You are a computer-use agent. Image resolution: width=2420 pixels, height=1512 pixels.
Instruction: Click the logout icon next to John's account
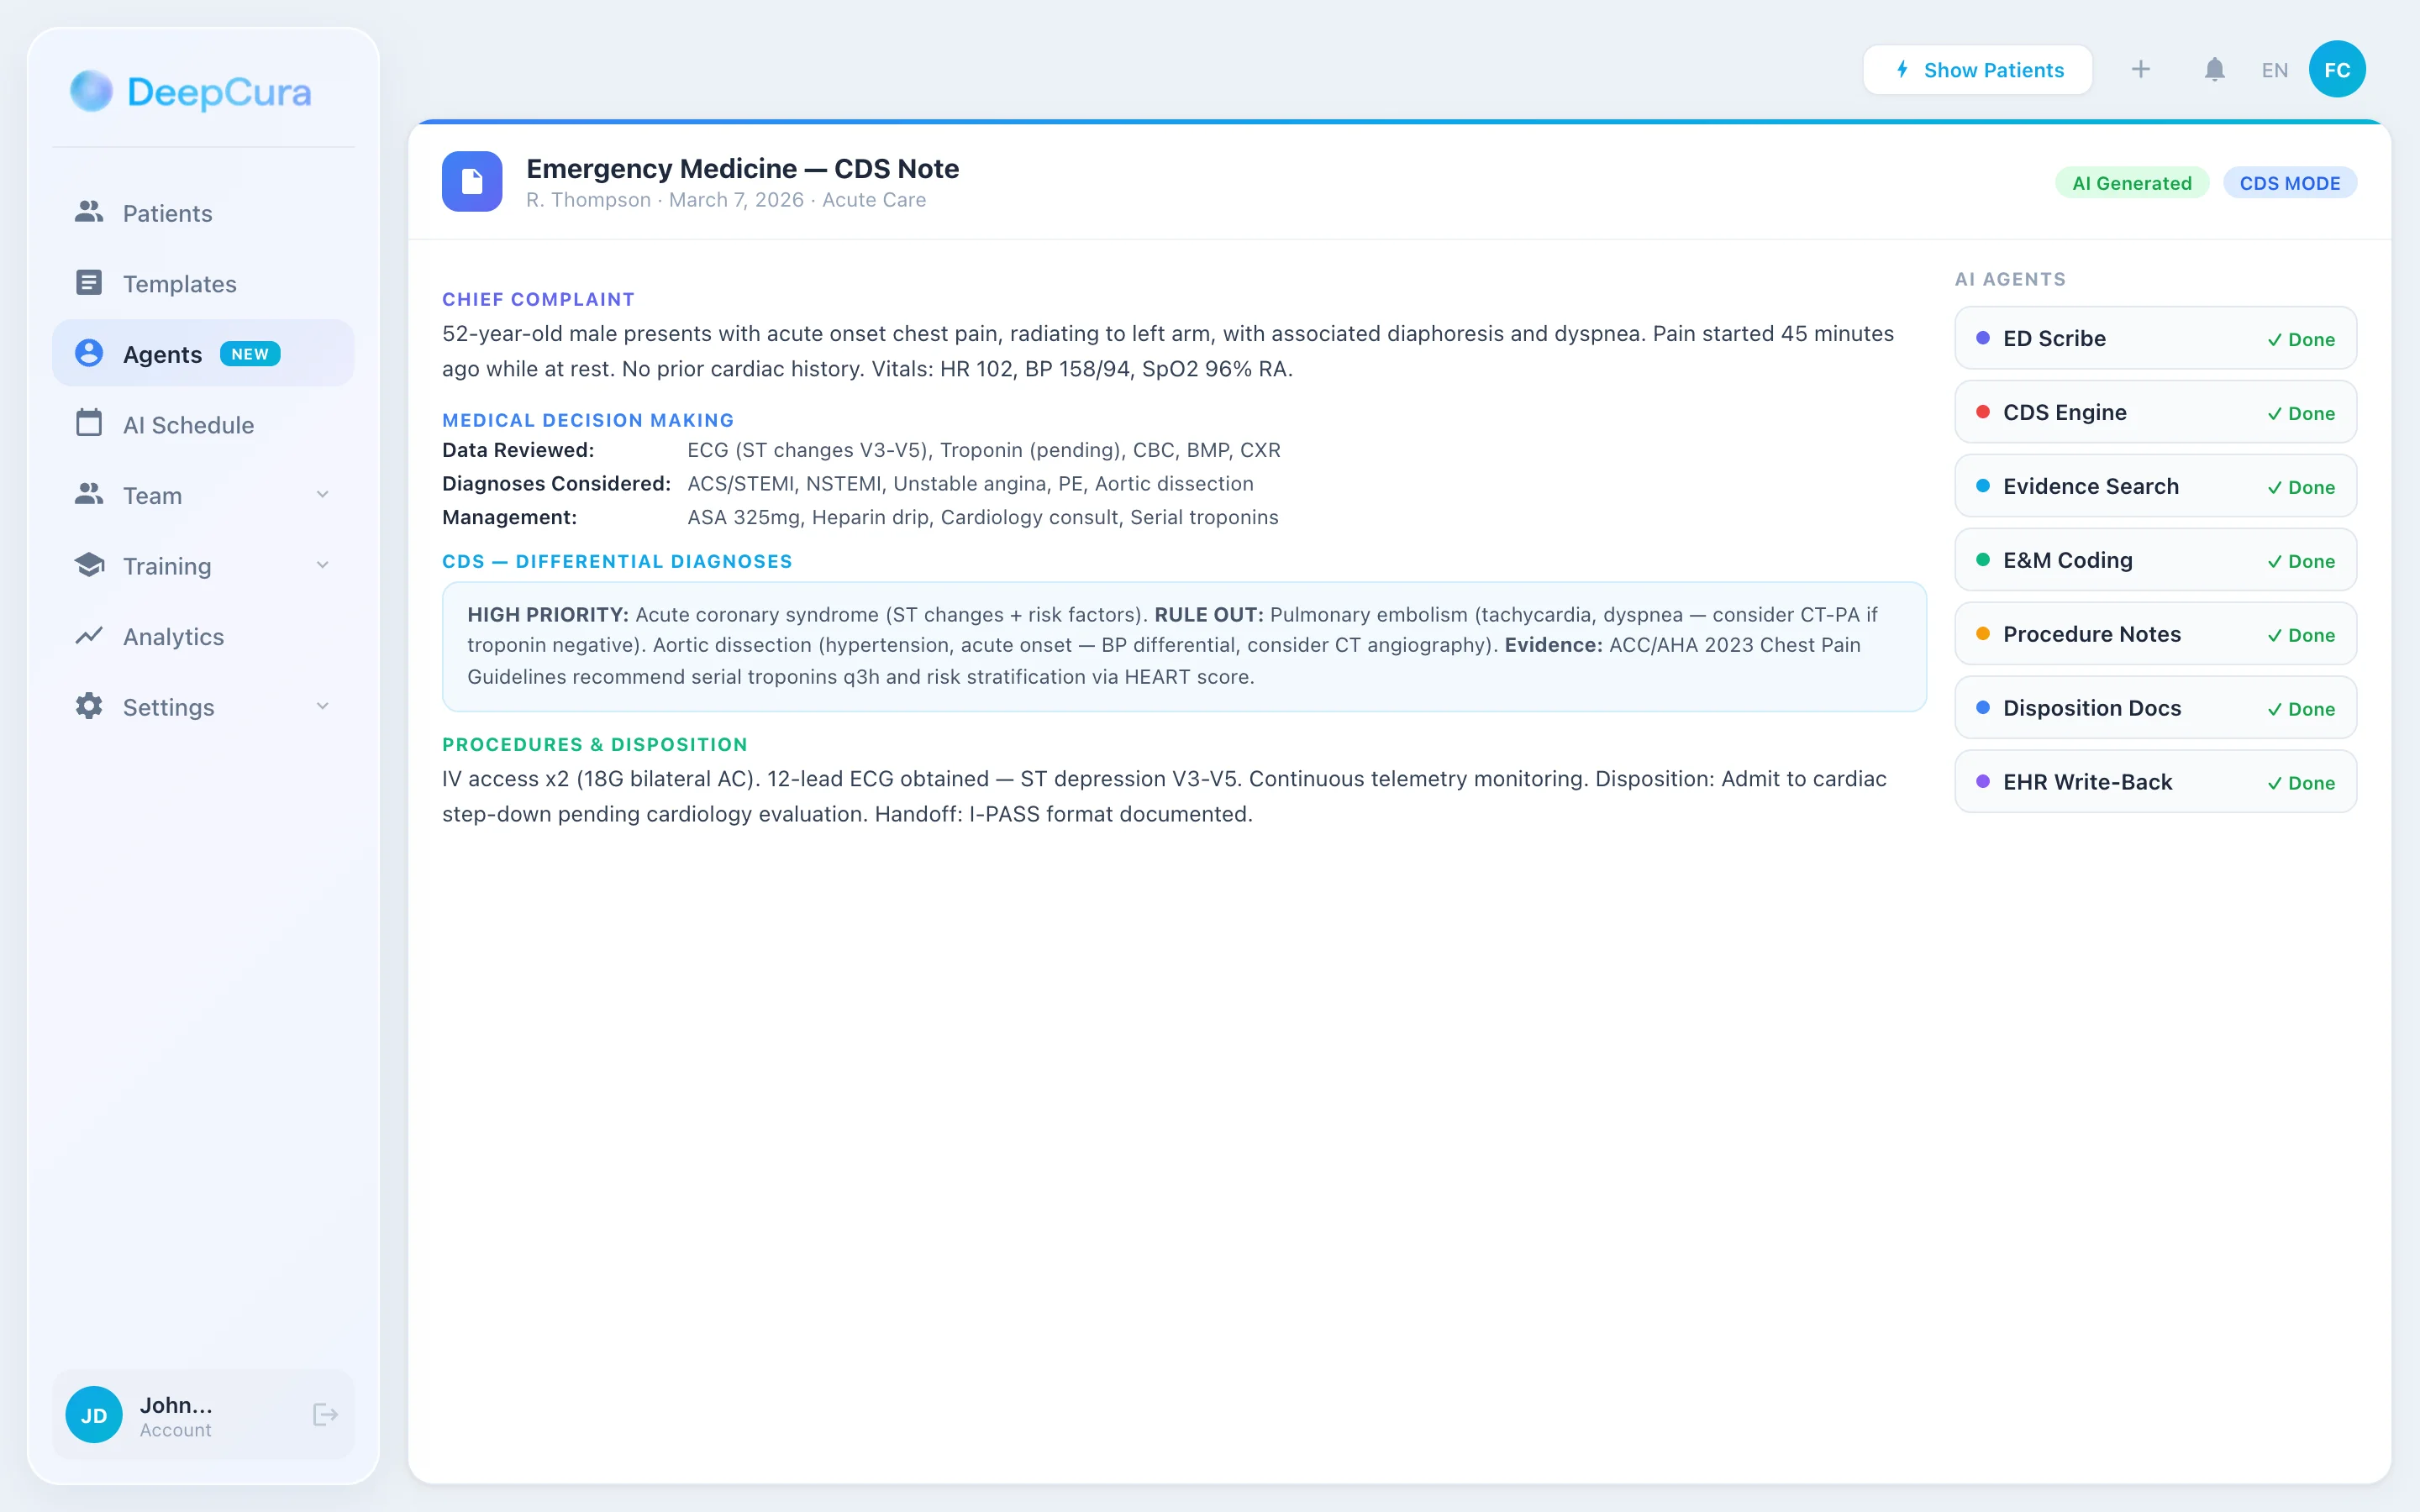[324, 1414]
